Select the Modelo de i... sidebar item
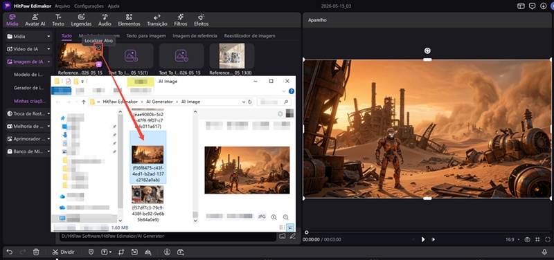The height and width of the screenshot is (260, 554). [28, 75]
